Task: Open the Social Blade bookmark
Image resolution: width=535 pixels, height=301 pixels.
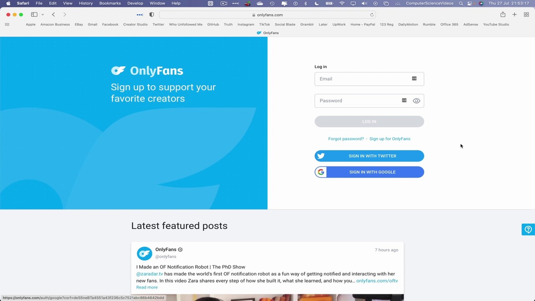Action: (x=285, y=24)
